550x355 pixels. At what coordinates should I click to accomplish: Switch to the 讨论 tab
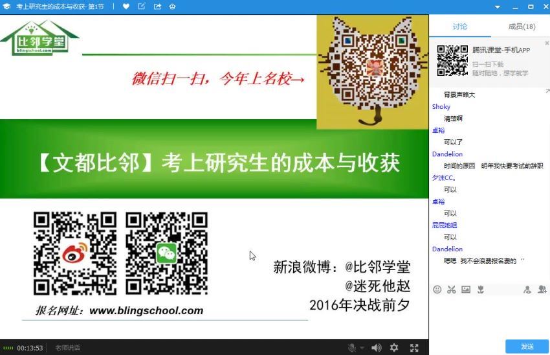pos(459,27)
